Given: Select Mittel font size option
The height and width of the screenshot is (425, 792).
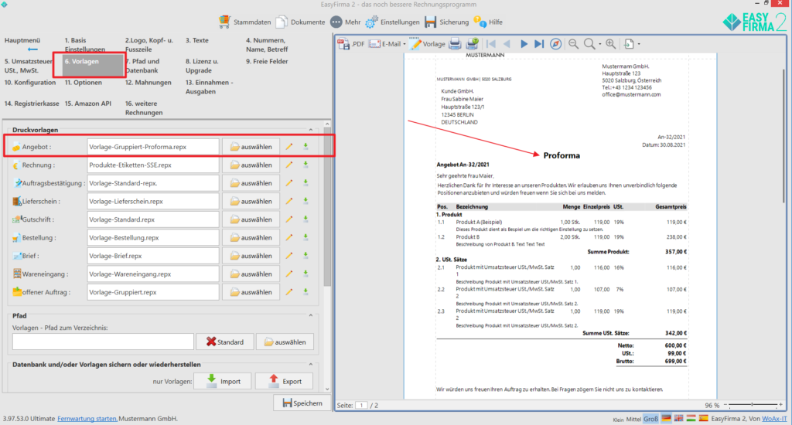Looking at the screenshot, I should [x=633, y=419].
